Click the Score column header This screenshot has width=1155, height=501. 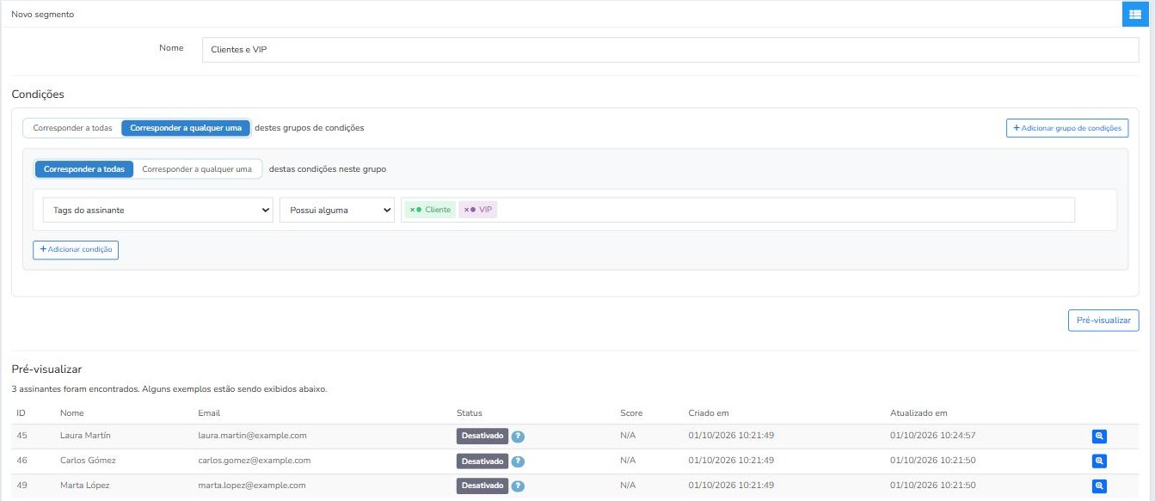(x=631, y=413)
